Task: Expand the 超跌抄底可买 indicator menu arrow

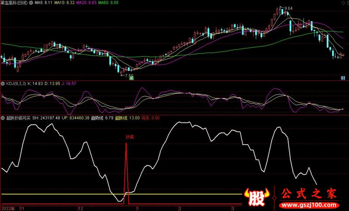Action: pyautogui.click(x=3, y=118)
